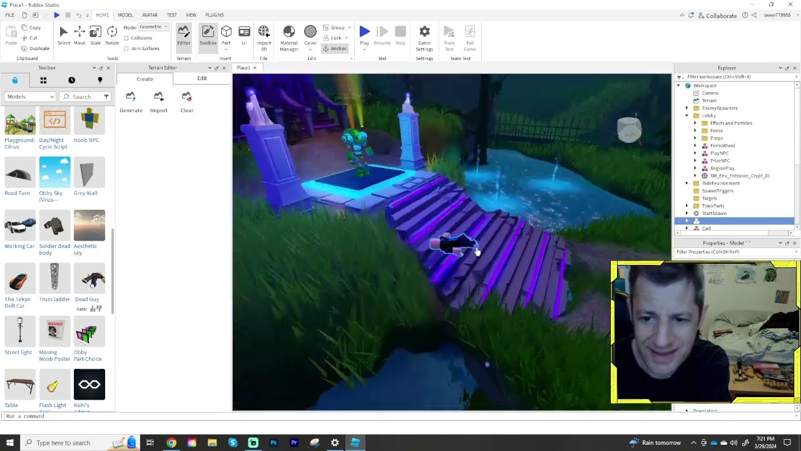Select the PrizeNPC model in Explorer
The image size is (801, 451).
pos(720,160)
